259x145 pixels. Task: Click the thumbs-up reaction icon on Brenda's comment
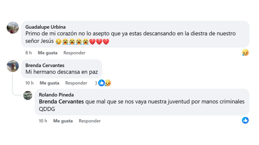[x=102, y=82]
